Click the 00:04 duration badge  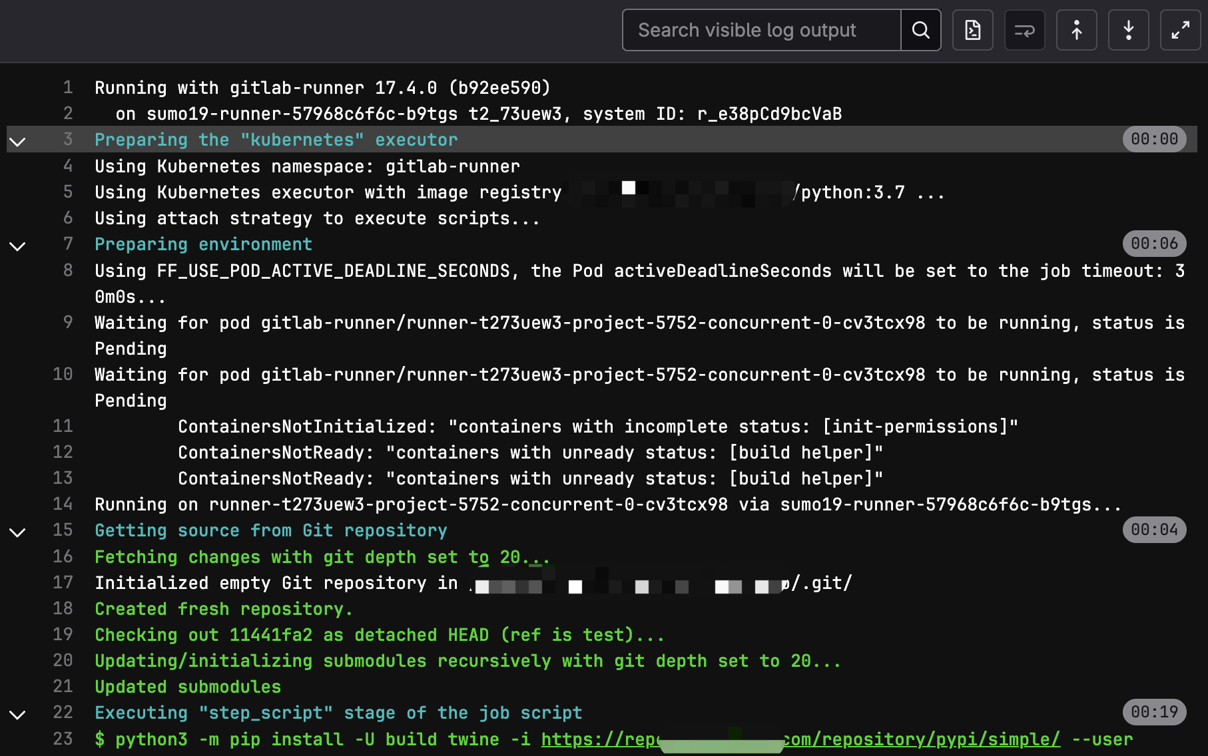[1154, 530]
